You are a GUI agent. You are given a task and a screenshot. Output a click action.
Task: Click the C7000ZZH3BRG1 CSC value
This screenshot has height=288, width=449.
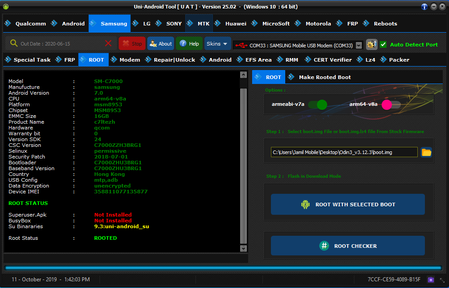(x=118, y=145)
